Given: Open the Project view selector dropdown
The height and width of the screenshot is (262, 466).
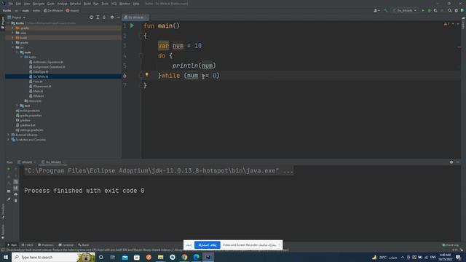Looking at the screenshot, I should pyautogui.click(x=16, y=17).
